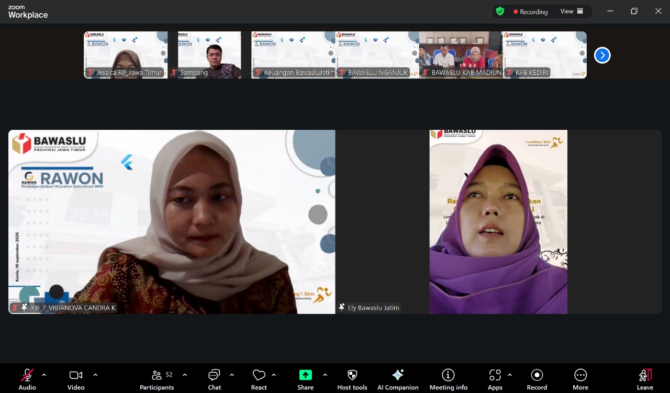
Task: Expand the Share options chevron
Action: coord(325,375)
